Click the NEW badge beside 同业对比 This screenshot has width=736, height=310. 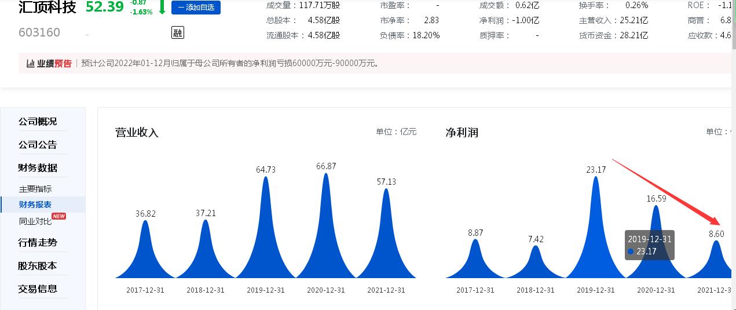pyautogui.click(x=59, y=216)
